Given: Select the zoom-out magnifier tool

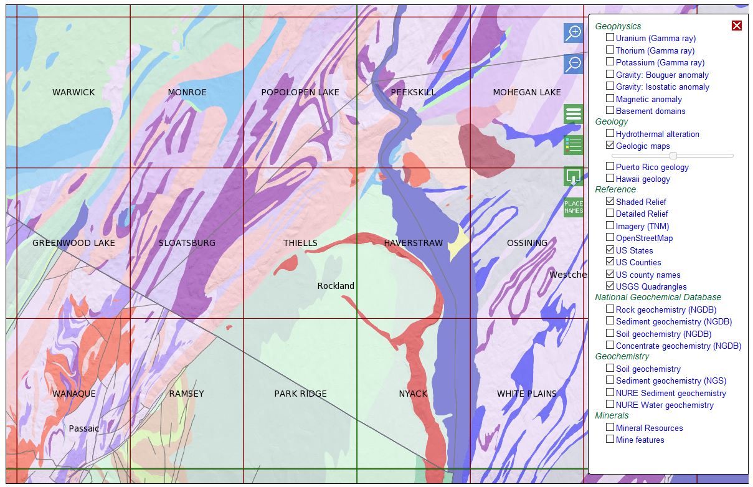Looking at the screenshot, I should click(x=573, y=65).
